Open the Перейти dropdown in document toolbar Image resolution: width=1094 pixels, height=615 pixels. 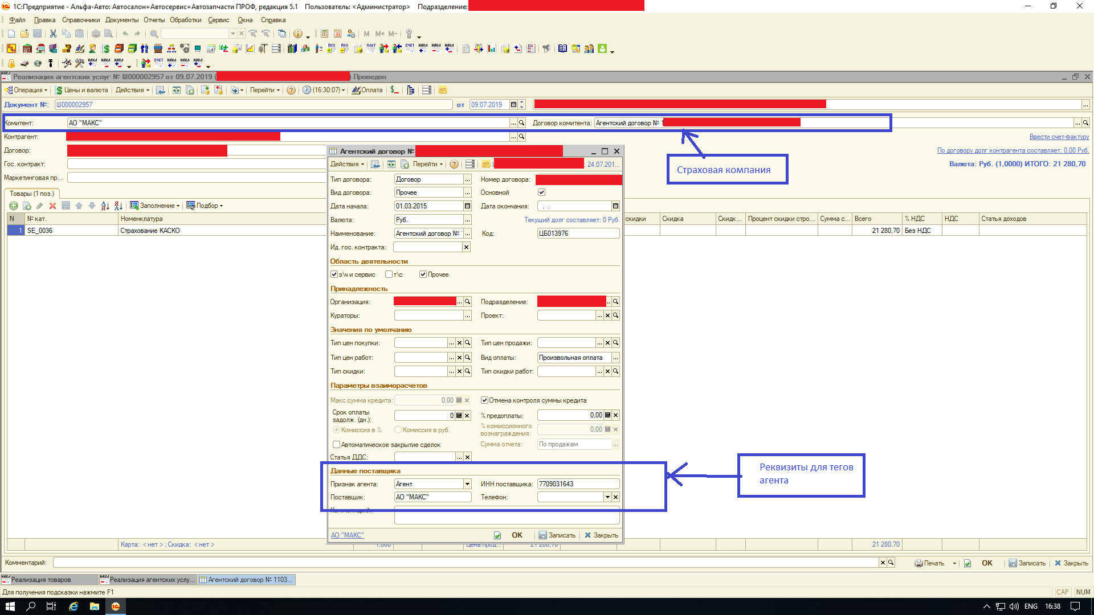(265, 90)
